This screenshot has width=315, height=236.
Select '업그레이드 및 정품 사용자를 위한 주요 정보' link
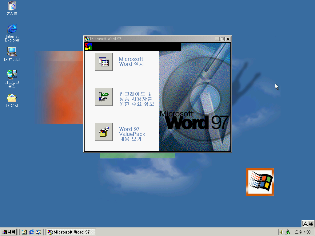click(136, 99)
